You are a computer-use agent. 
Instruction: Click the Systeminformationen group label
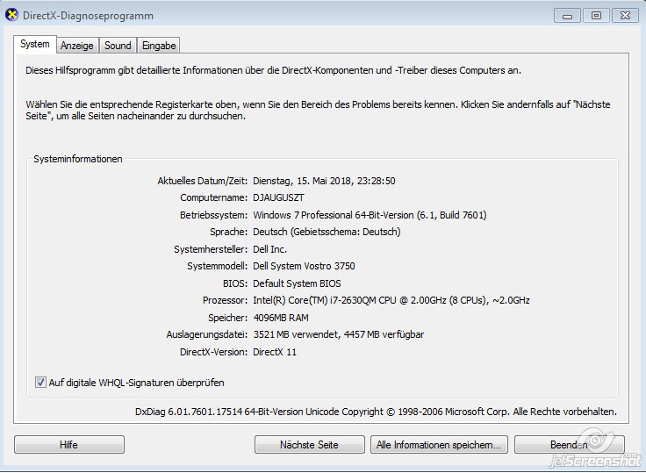pos(78,159)
